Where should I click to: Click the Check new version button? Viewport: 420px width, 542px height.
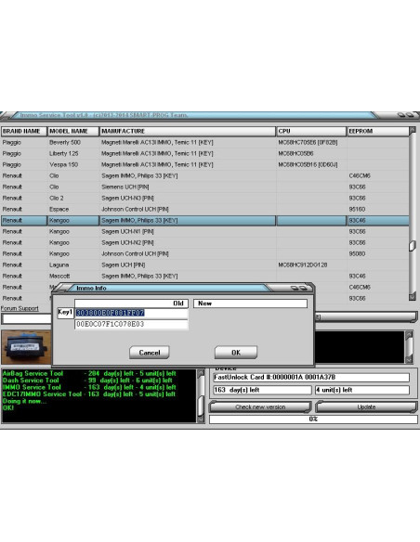click(260, 406)
